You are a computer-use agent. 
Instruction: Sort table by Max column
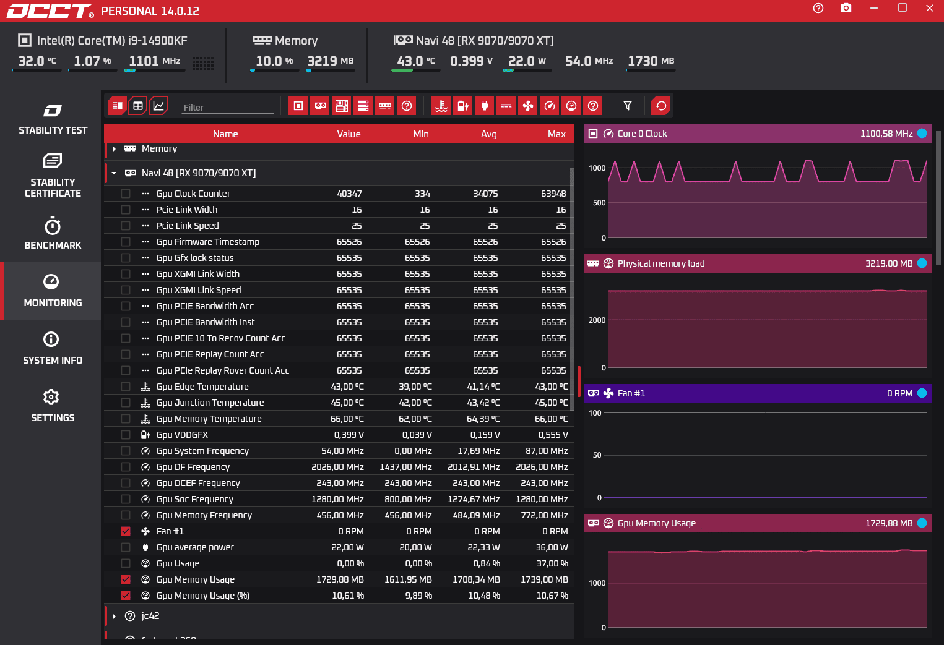556,134
